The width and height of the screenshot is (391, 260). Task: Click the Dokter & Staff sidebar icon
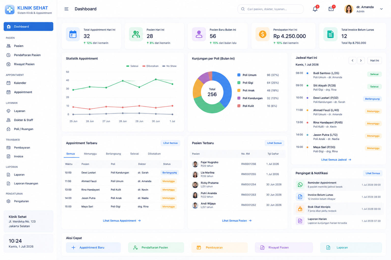pyautogui.click(x=8, y=120)
